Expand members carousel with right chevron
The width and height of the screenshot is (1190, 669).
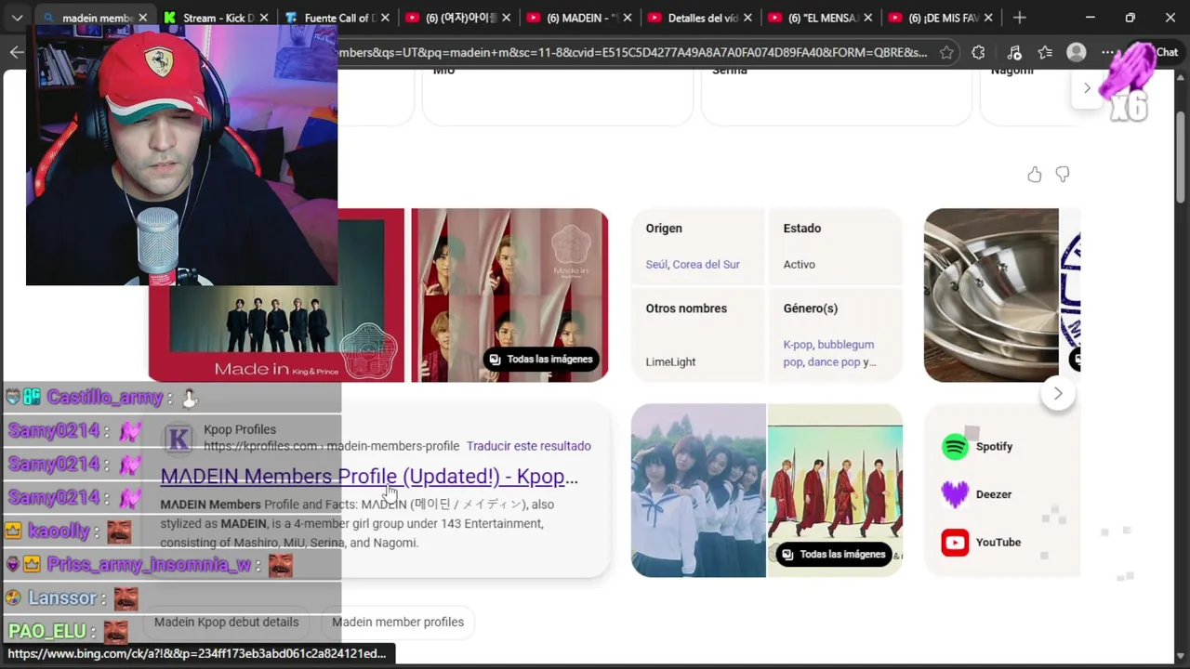tap(1087, 88)
